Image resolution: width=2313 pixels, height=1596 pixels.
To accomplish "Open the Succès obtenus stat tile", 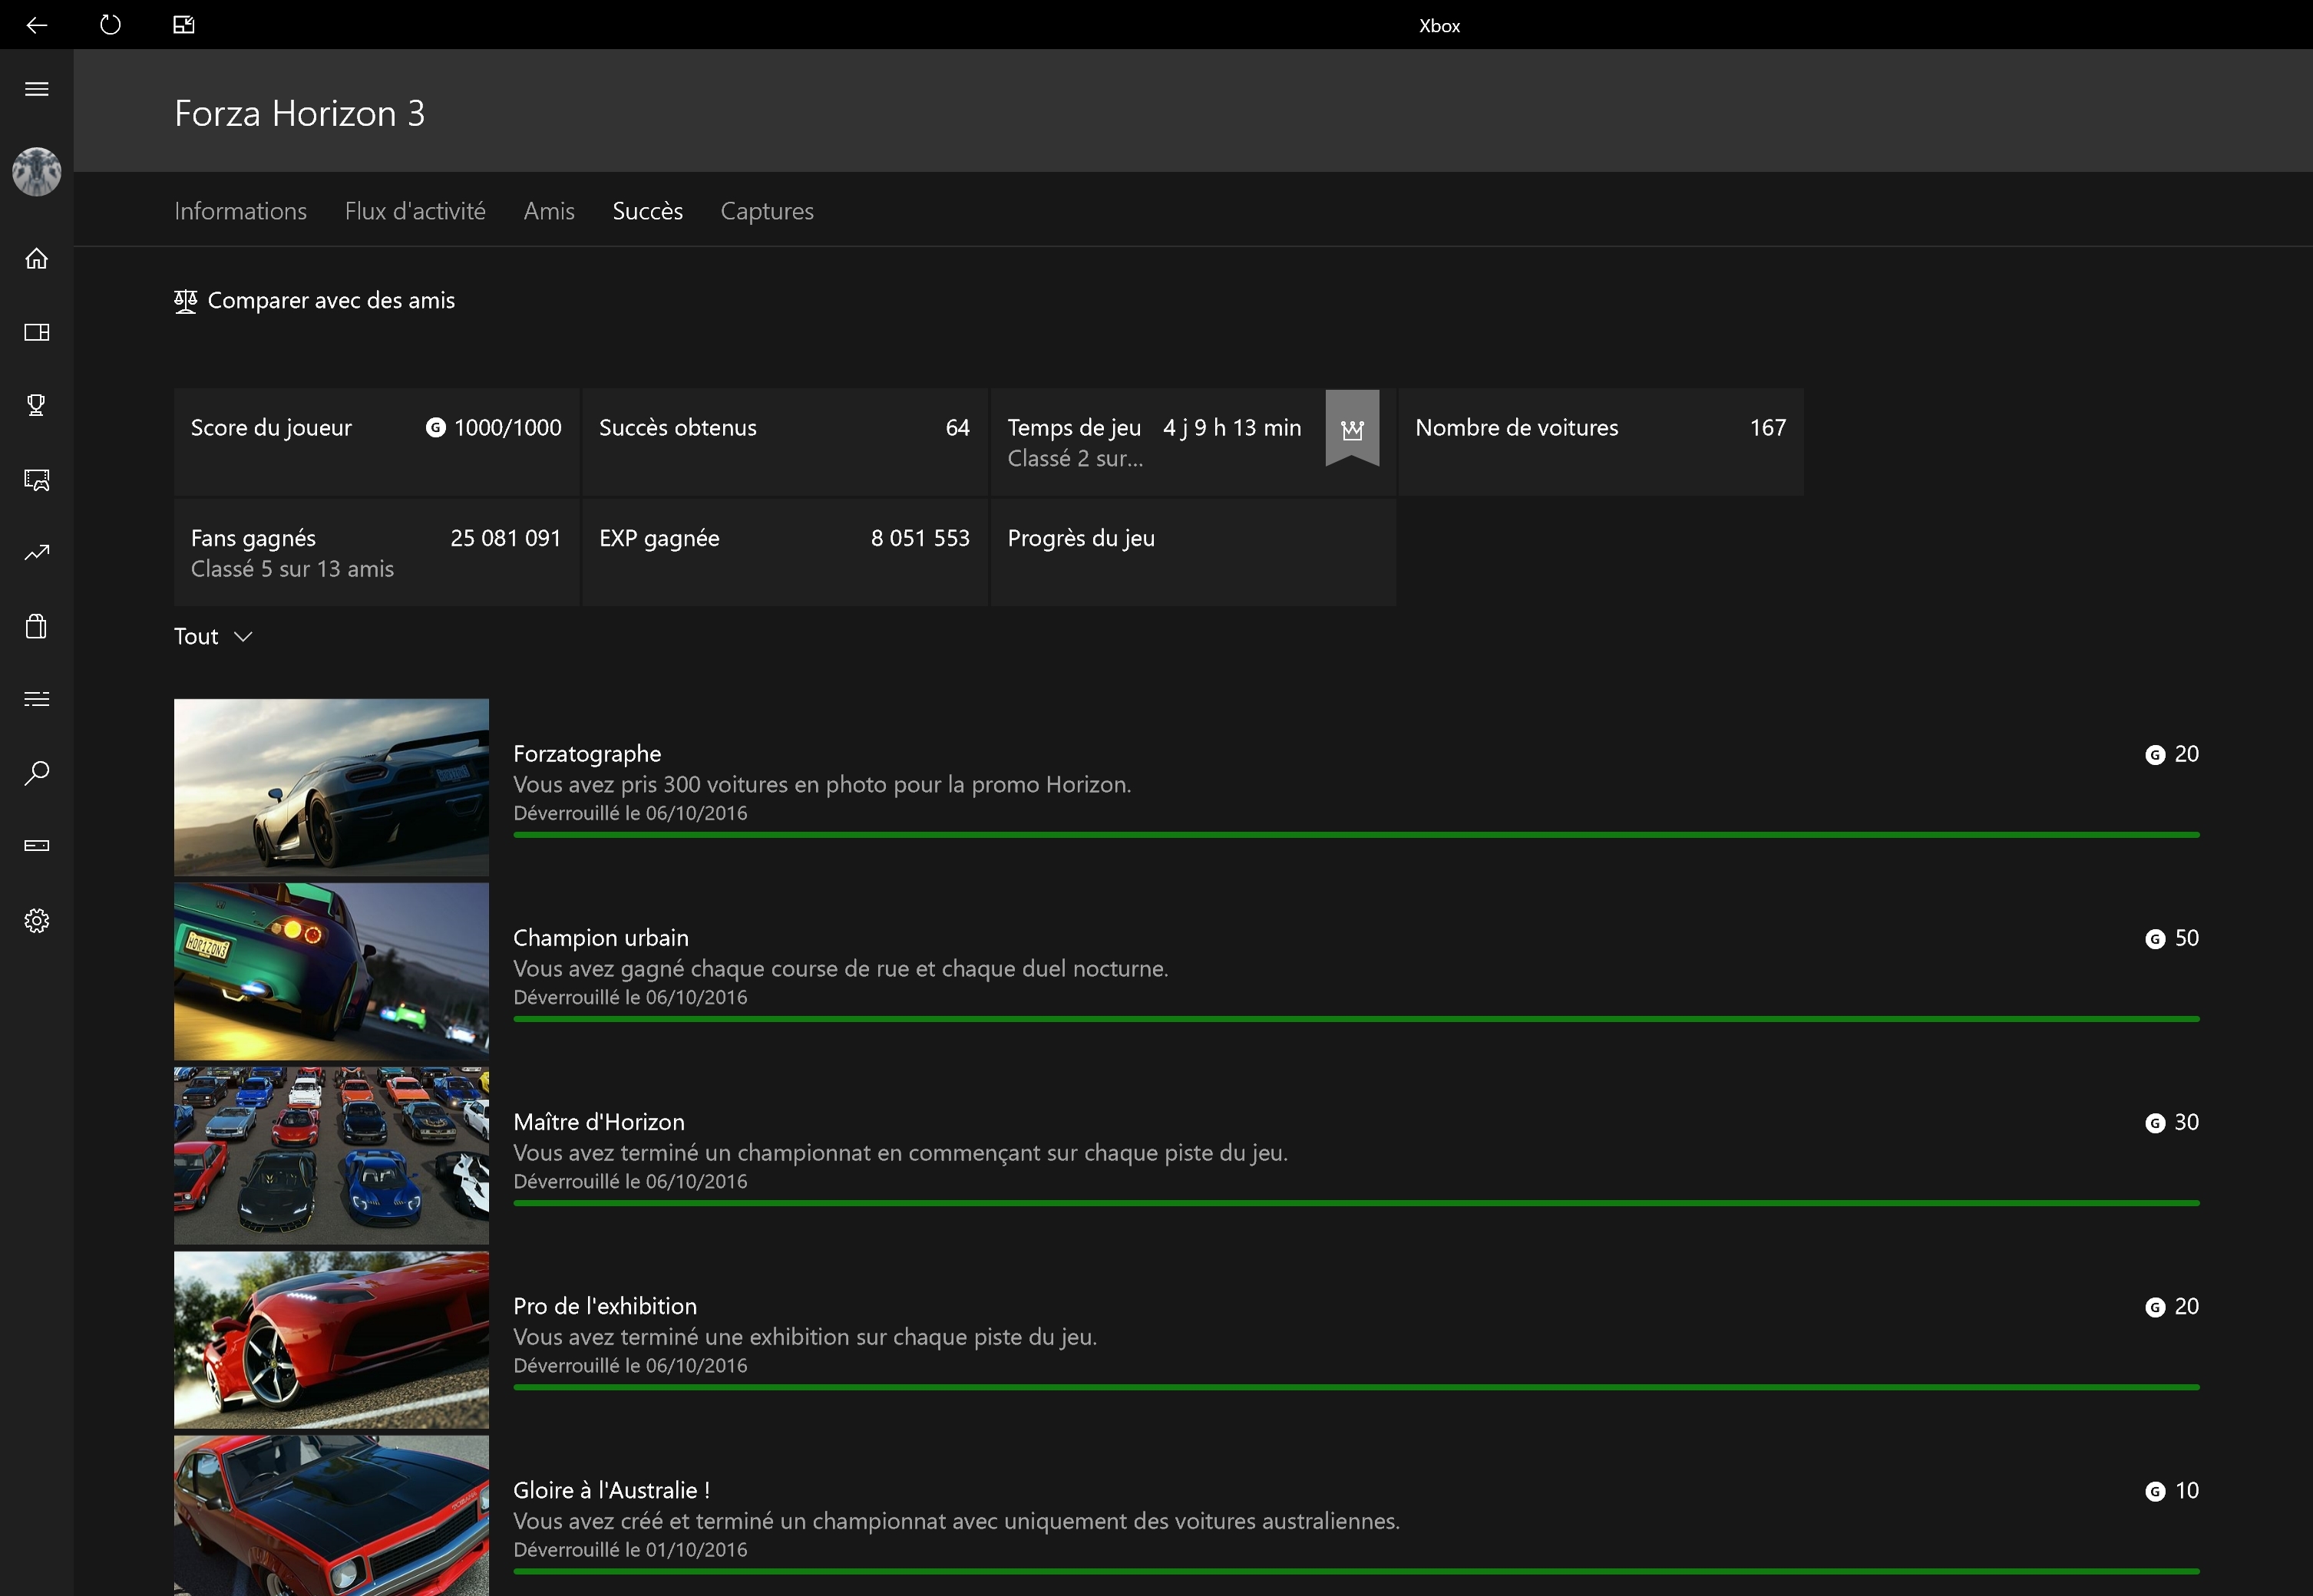I will pyautogui.click(x=785, y=442).
